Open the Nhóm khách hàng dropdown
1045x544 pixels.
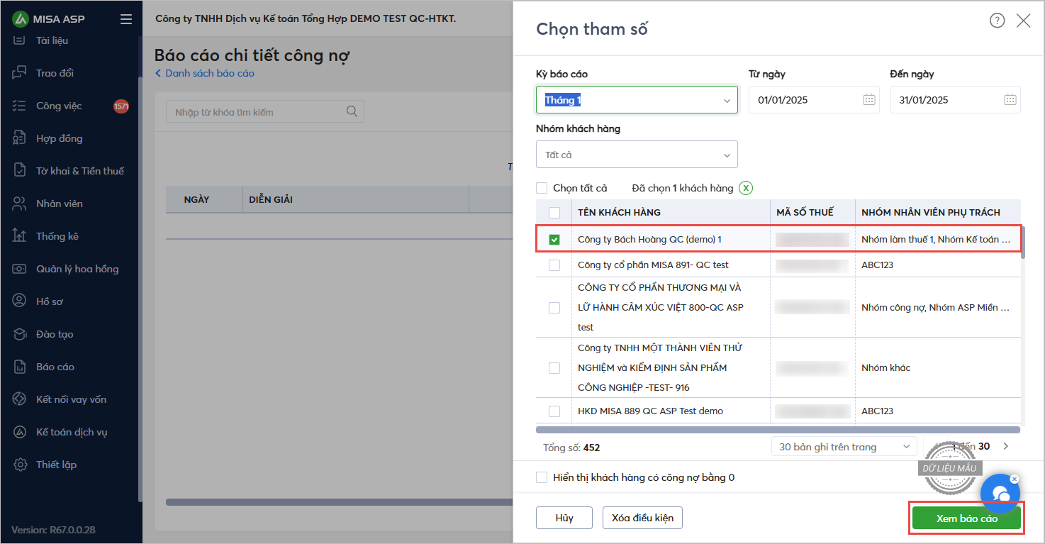click(637, 155)
